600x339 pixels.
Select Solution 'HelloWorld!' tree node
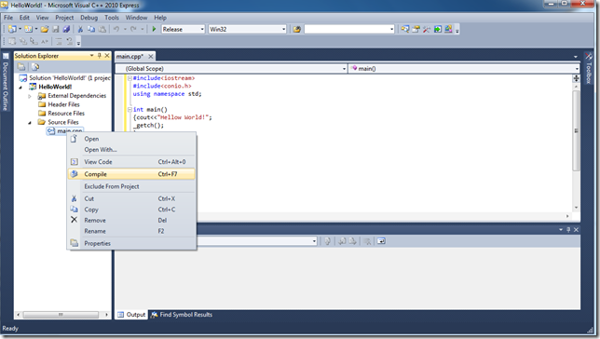pyautogui.click(x=65, y=78)
